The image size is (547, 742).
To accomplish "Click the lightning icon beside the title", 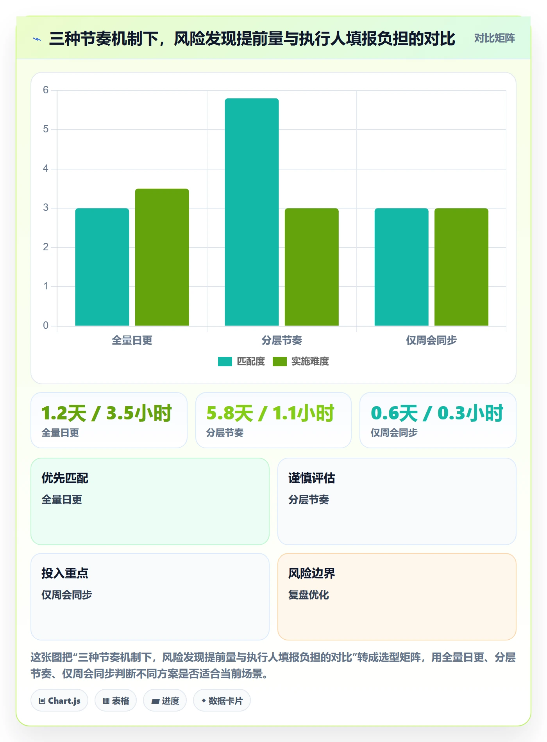I will point(37,39).
